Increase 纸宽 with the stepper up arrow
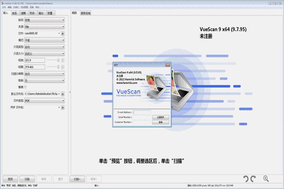284x189 pixels. pyautogui.click(x=63, y=59)
